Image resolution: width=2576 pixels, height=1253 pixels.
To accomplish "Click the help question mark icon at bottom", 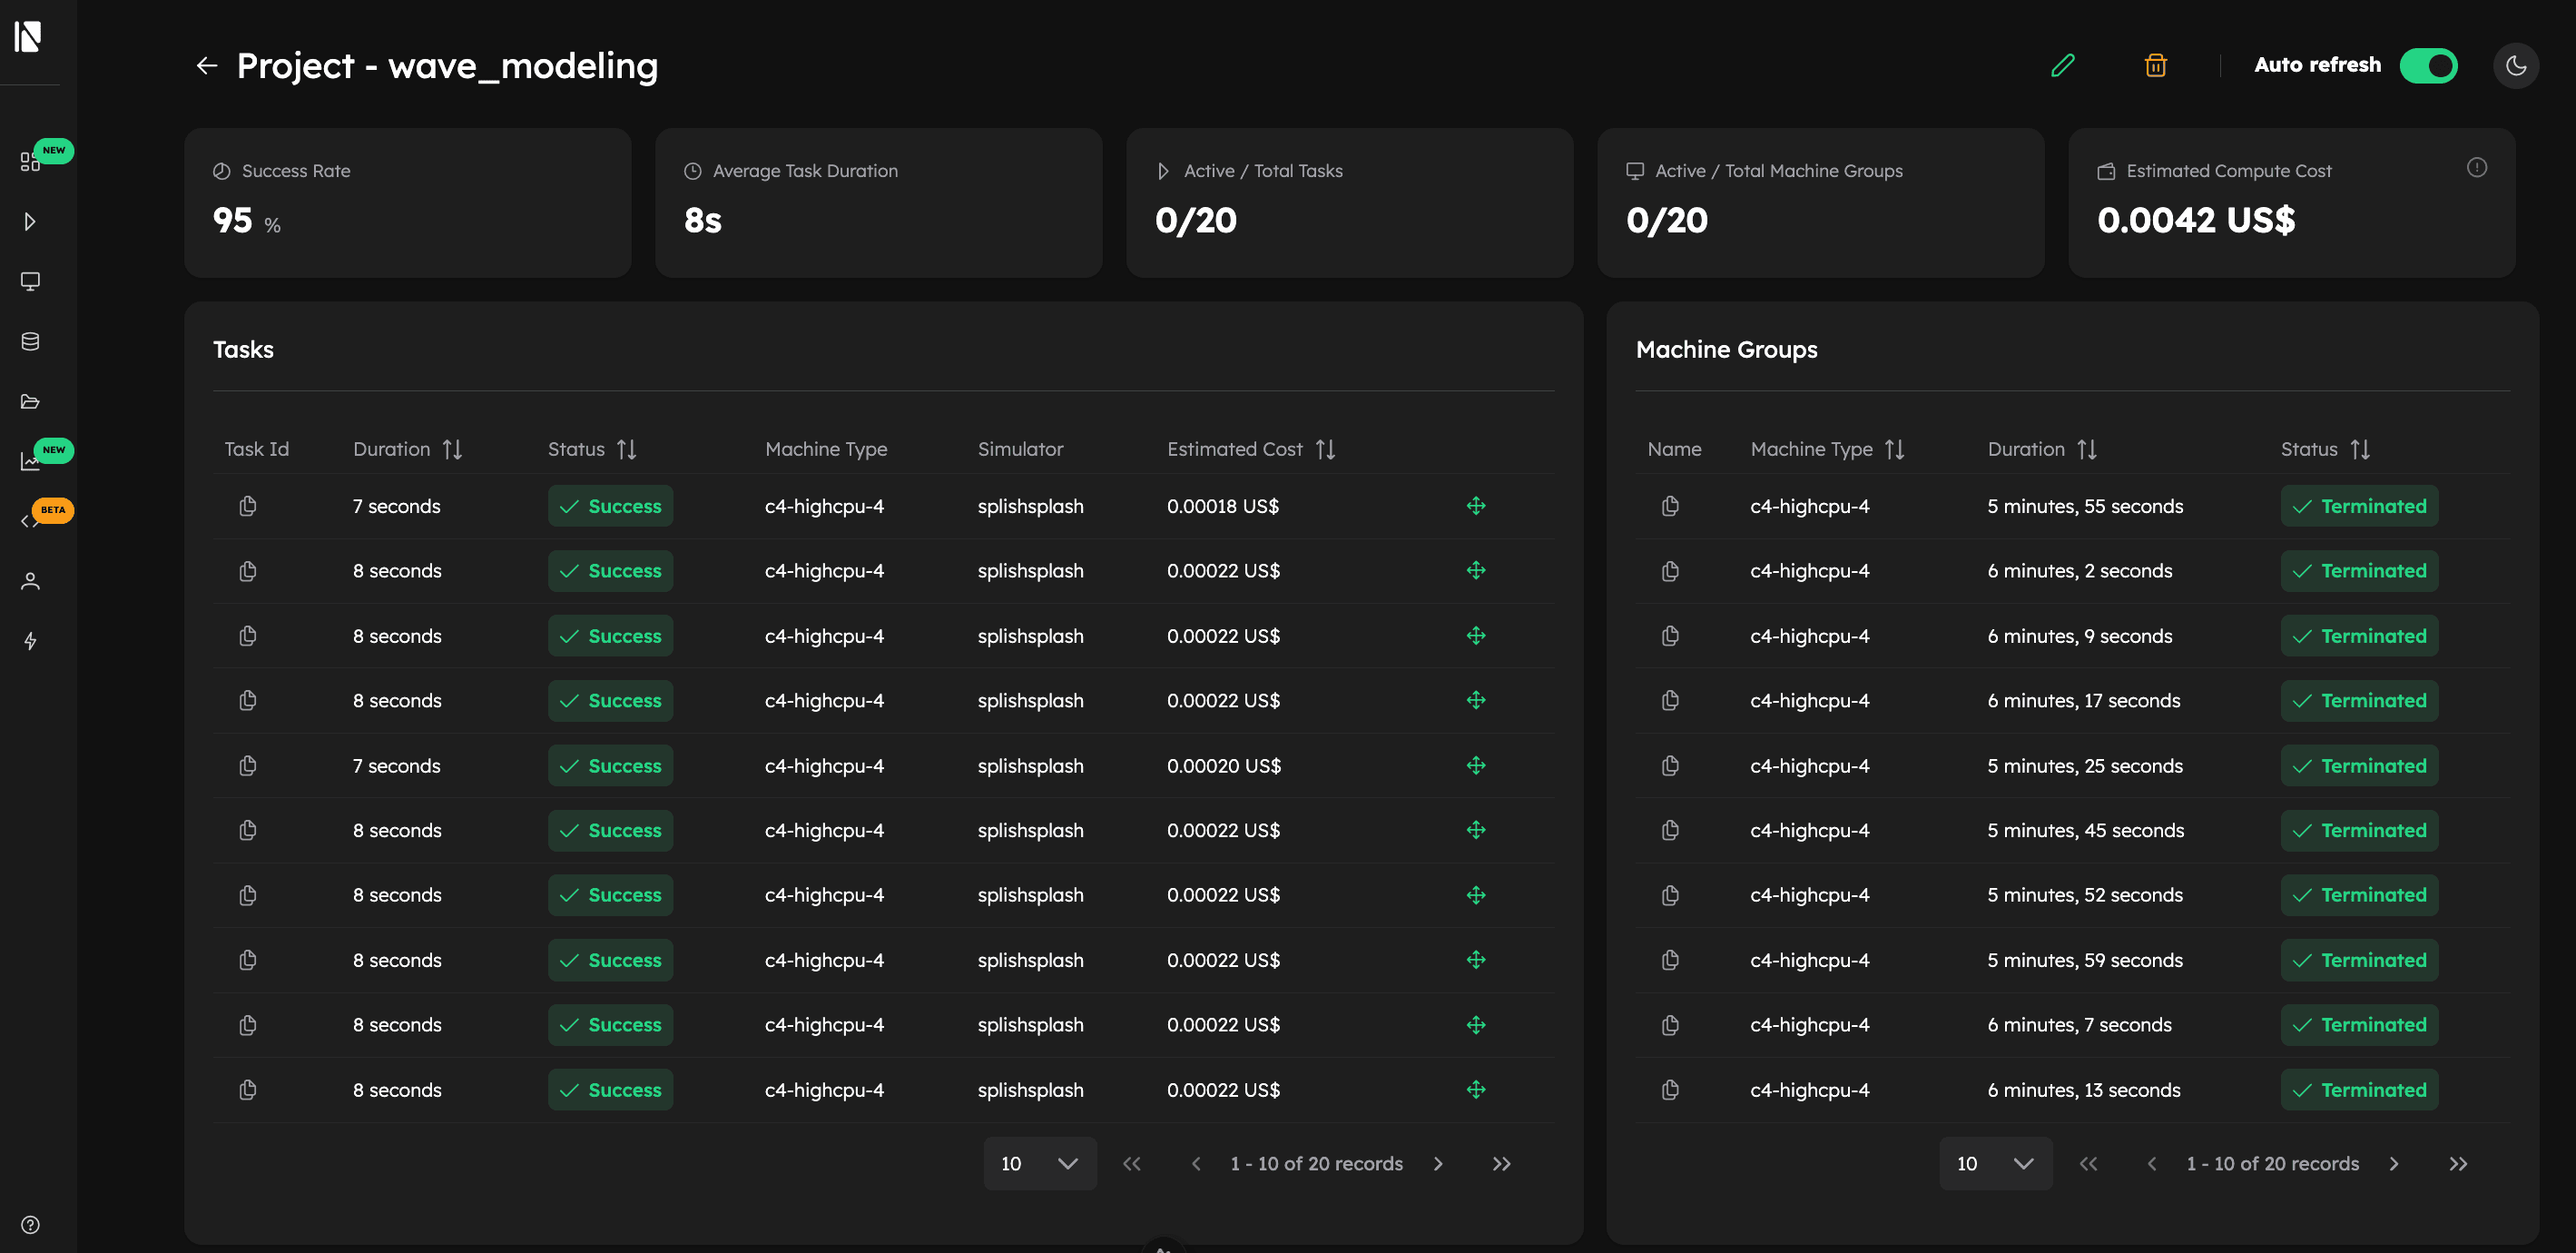I will coord(30,1224).
